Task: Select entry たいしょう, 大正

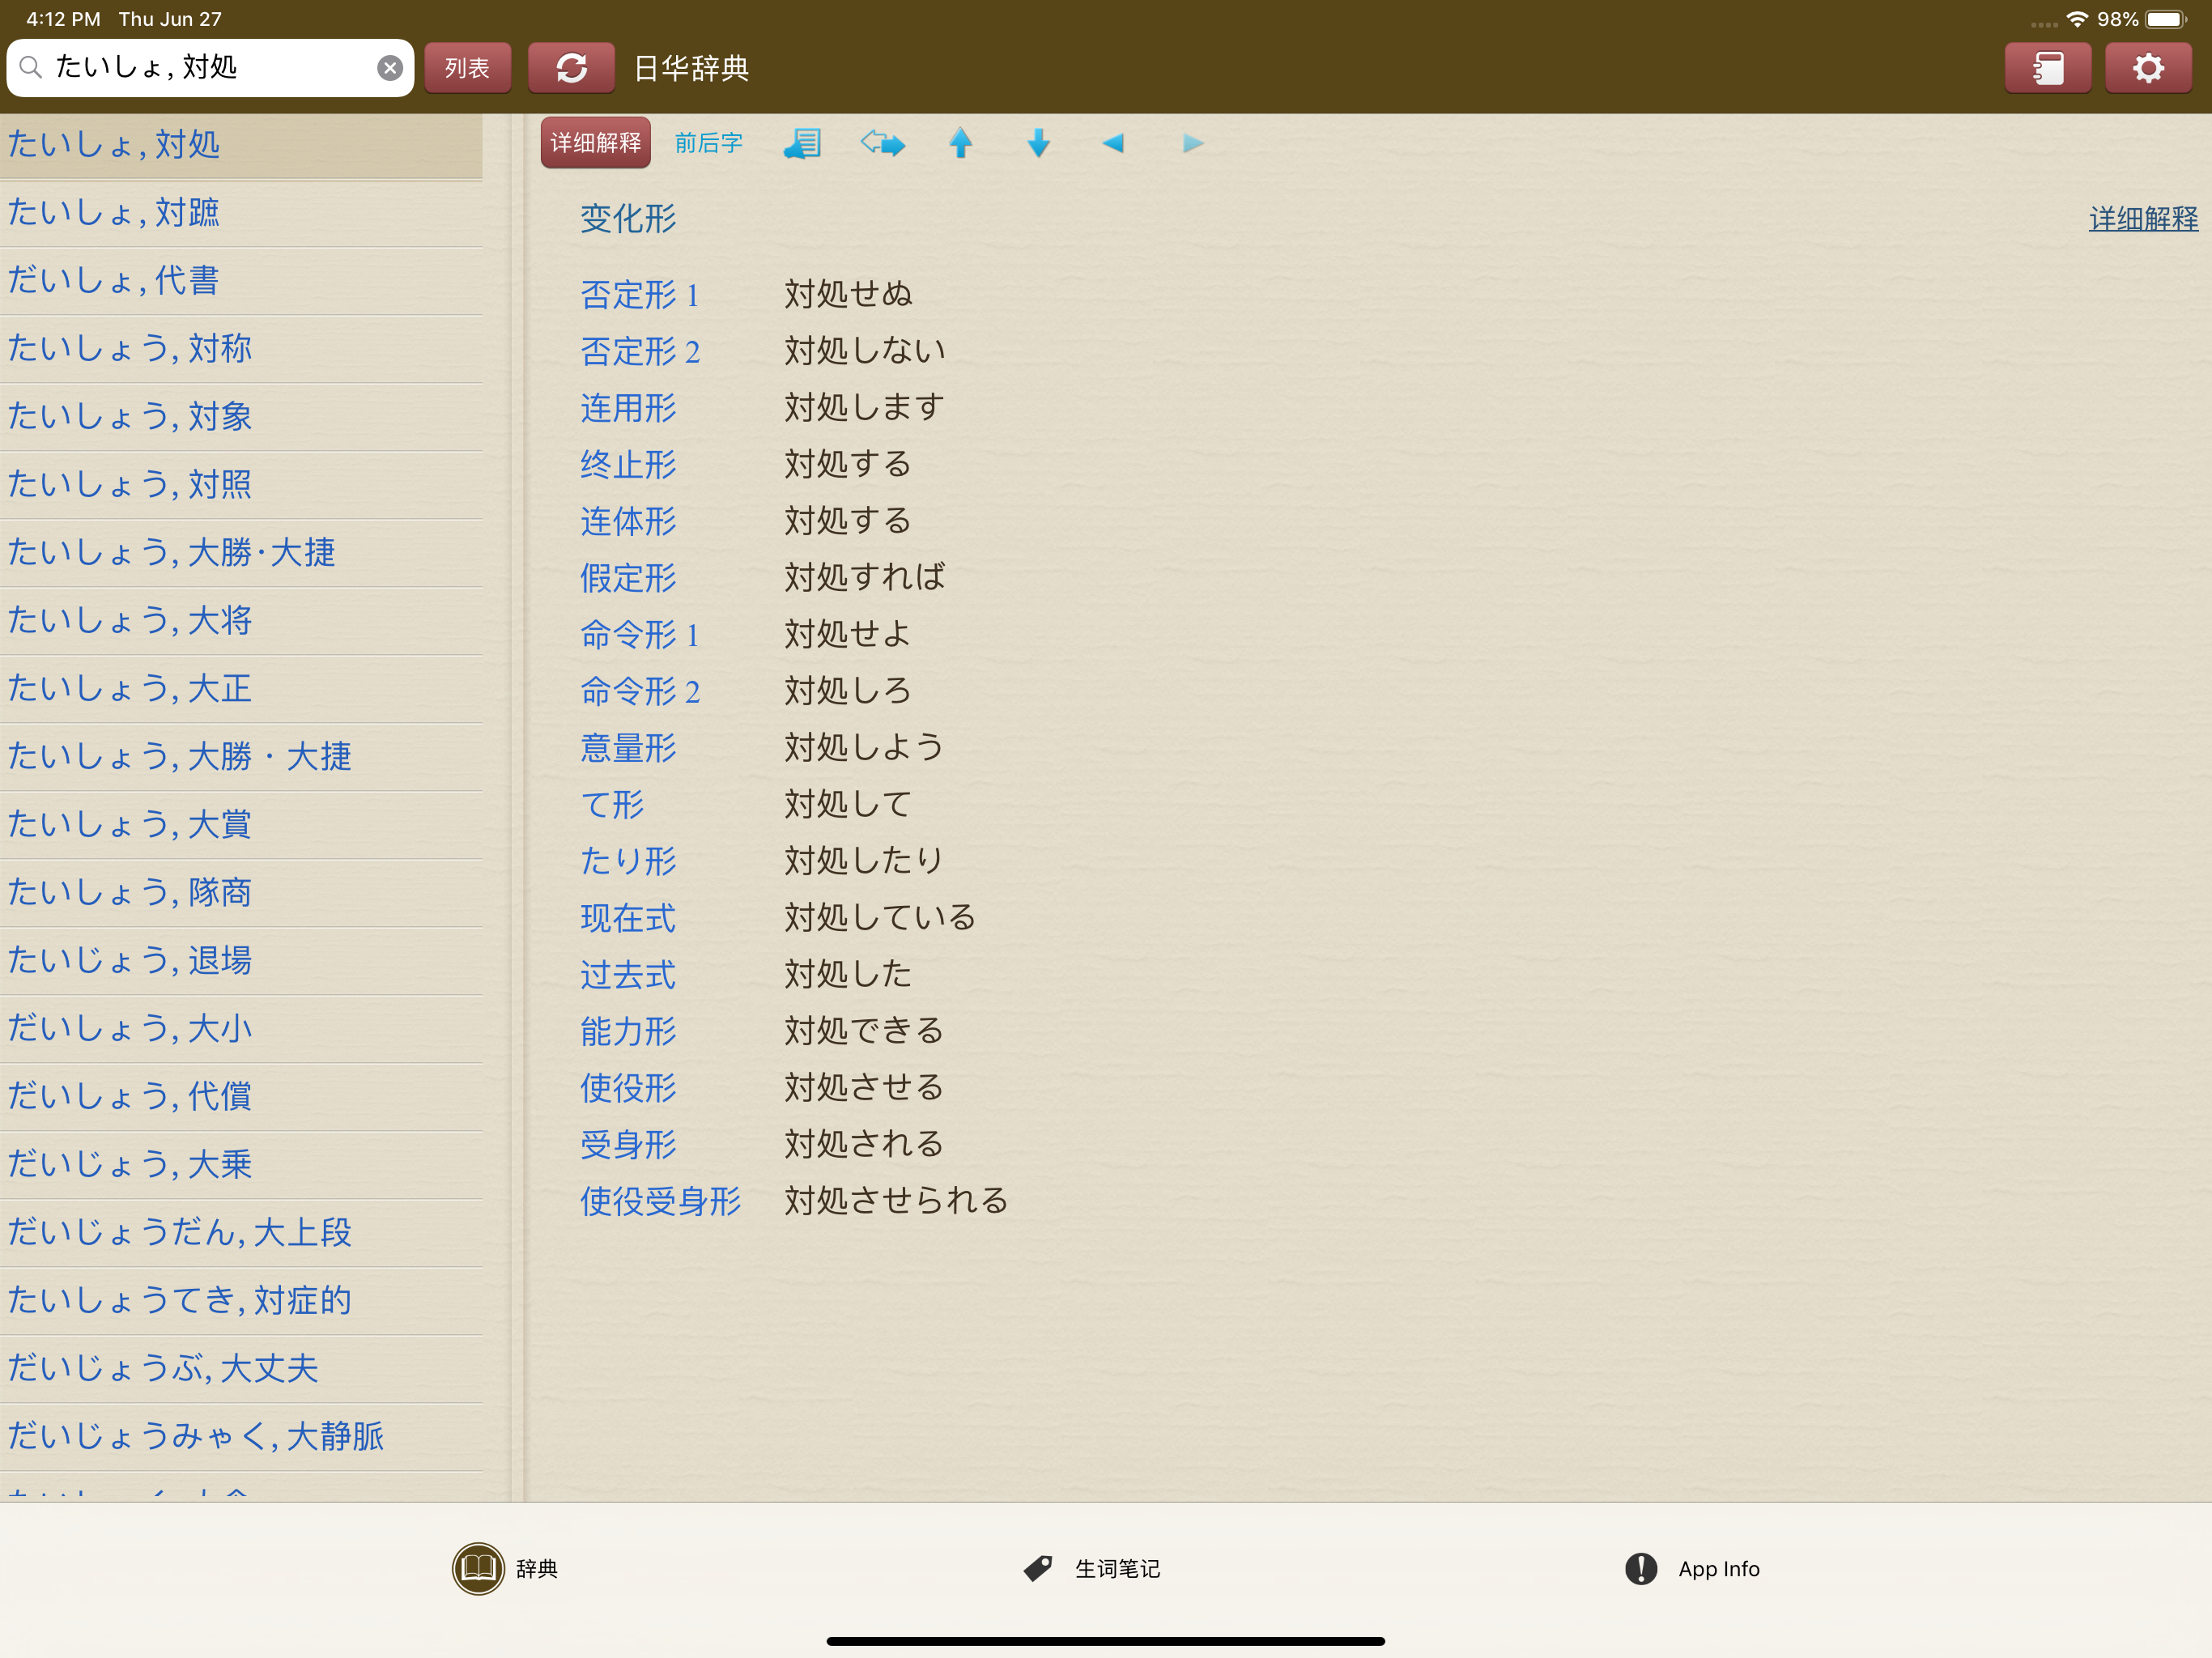Action: (241, 689)
